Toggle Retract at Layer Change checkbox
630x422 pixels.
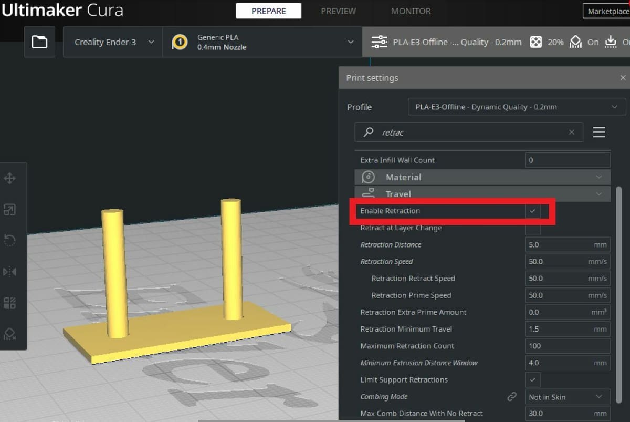click(x=532, y=228)
